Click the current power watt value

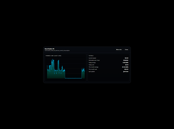126,58
